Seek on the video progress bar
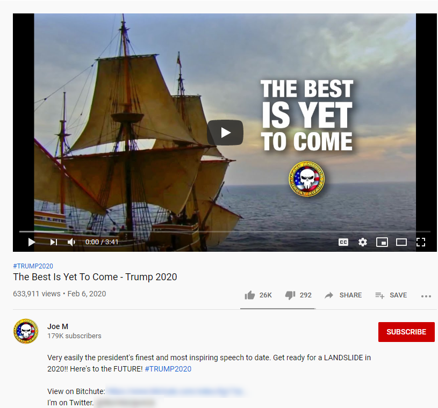The image size is (438, 408). click(225, 231)
